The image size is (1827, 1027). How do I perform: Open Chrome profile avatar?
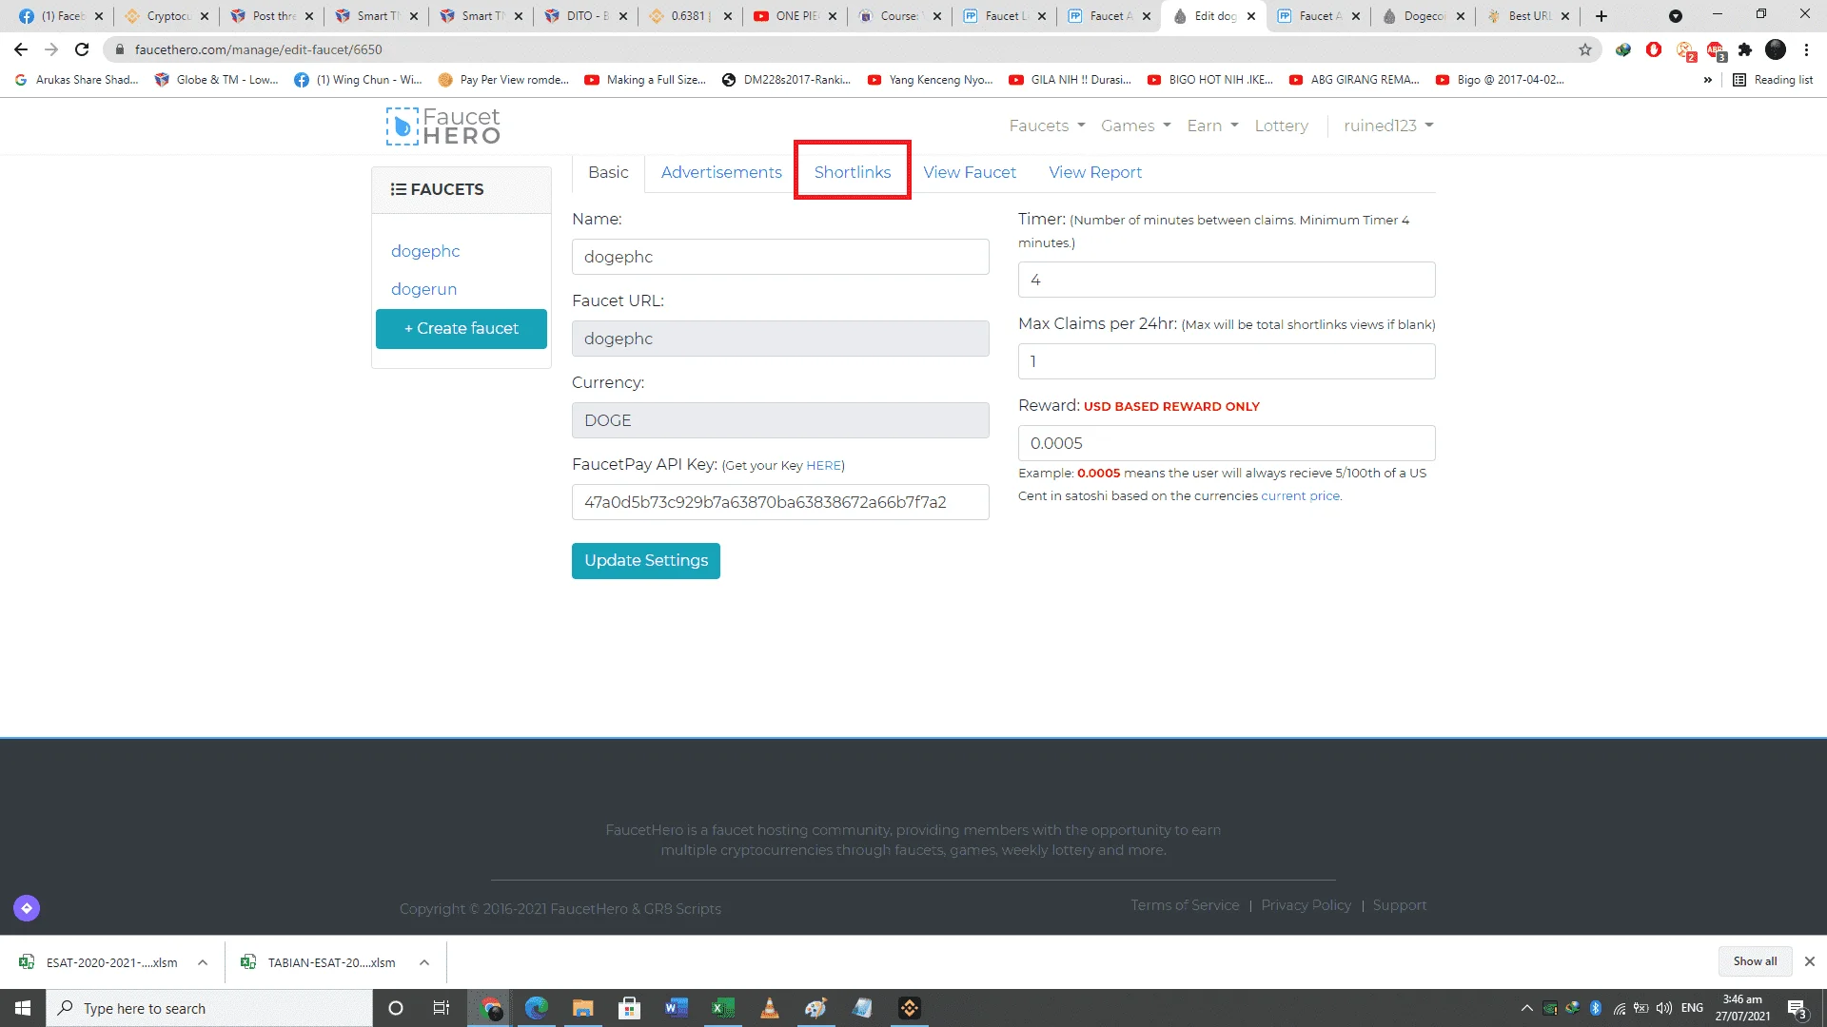[1776, 49]
